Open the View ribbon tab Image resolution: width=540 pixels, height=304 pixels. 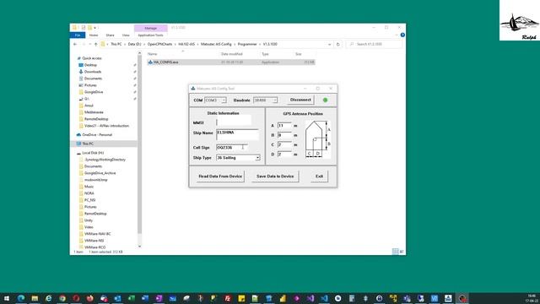pyautogui.click(x=126, y=35)
